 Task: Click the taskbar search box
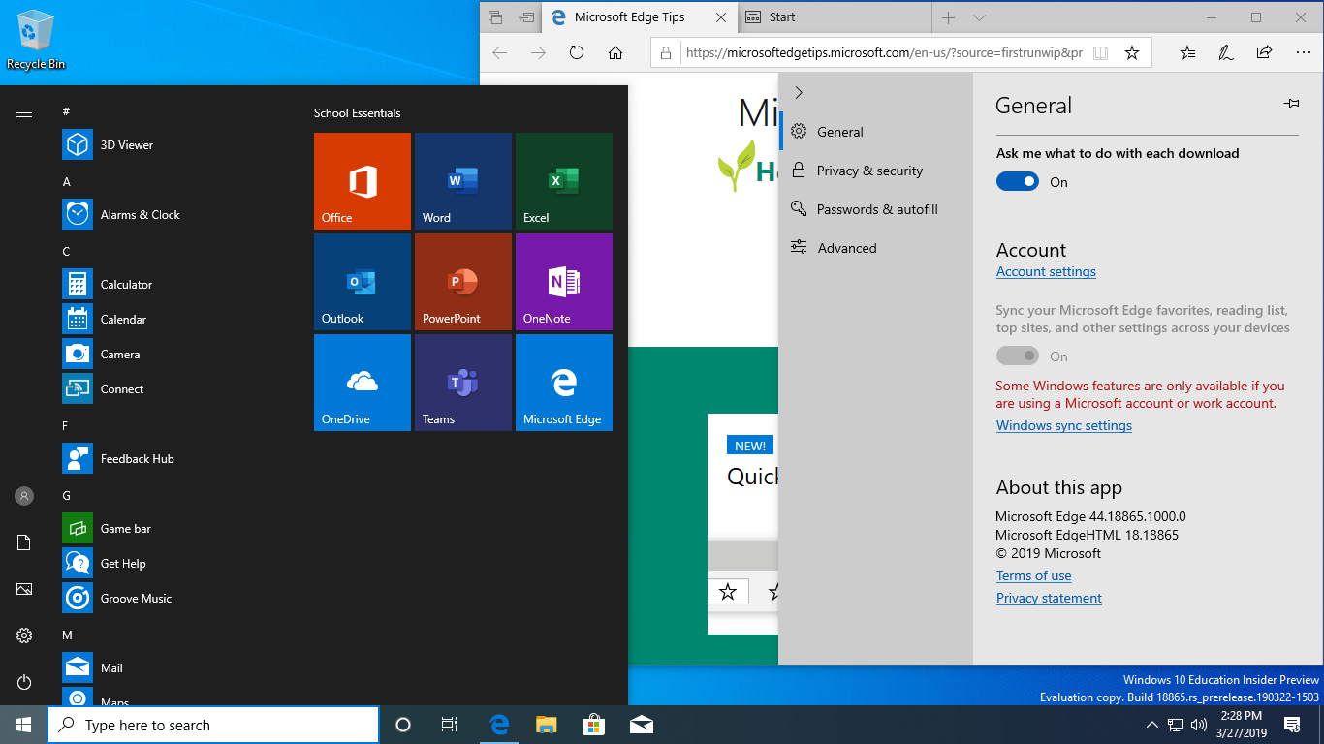pyautogui.click(x=213, y=725)
